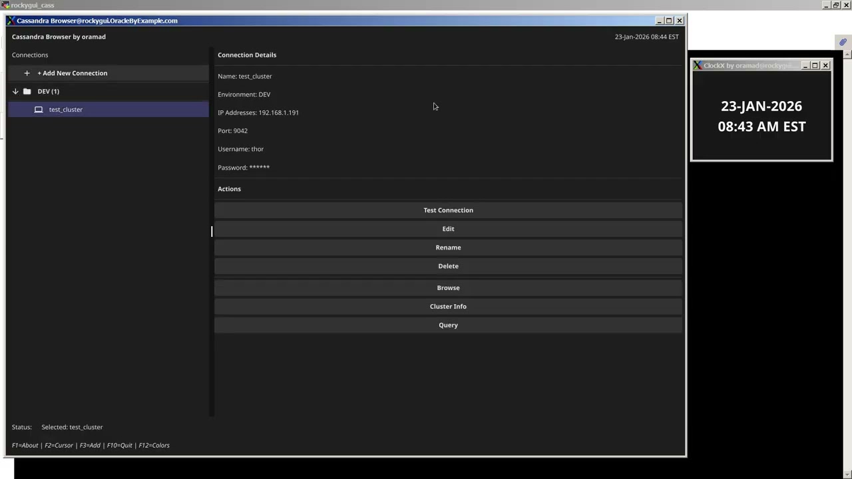Click IP Addresses: 192.168.1.191
The image size is (852, 479).
tap(258, 112)
